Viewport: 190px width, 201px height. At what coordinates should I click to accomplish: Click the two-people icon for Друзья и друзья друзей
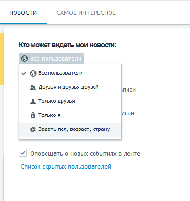point(33,87)
